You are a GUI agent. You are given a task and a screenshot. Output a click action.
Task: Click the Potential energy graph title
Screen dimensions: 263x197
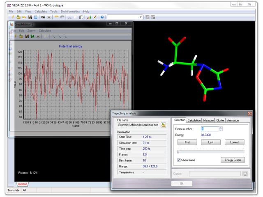click(x=70, y=46)
